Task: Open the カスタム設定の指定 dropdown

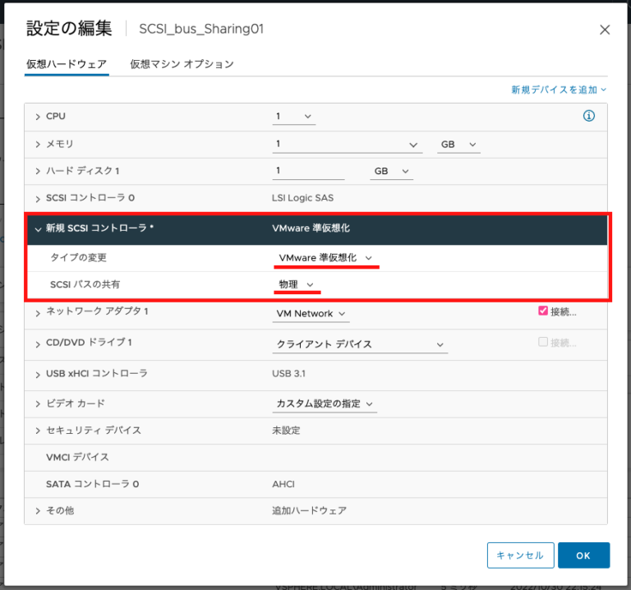Action: [x=325, y=403]
